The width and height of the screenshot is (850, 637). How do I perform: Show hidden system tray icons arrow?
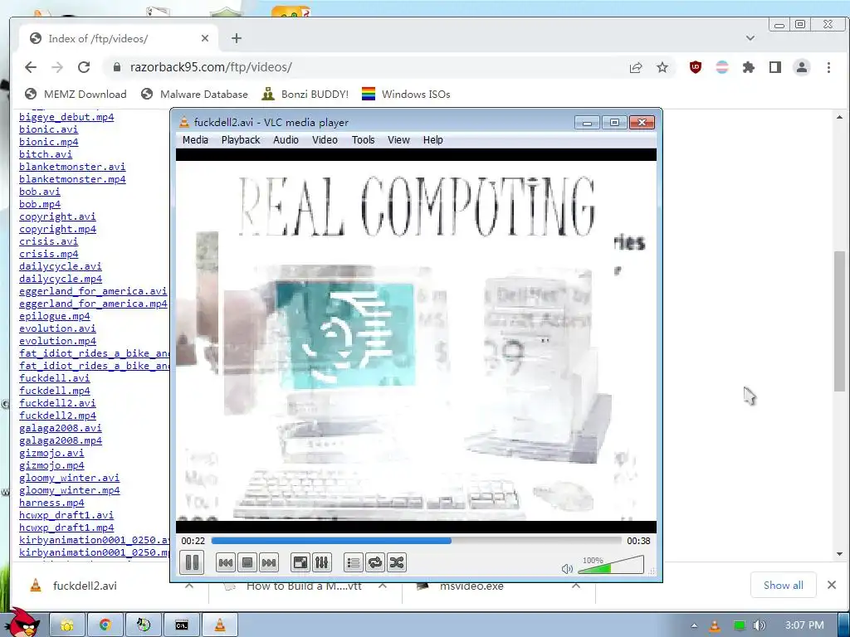pos(695,625)
